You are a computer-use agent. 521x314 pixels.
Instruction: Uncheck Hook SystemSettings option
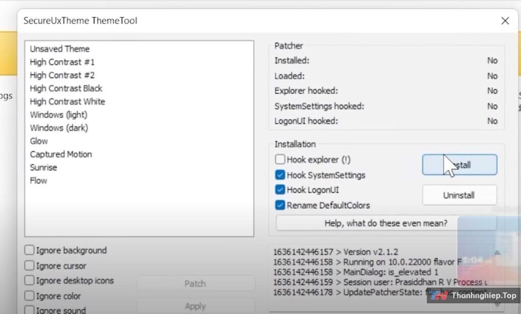(x=280, y=175)
